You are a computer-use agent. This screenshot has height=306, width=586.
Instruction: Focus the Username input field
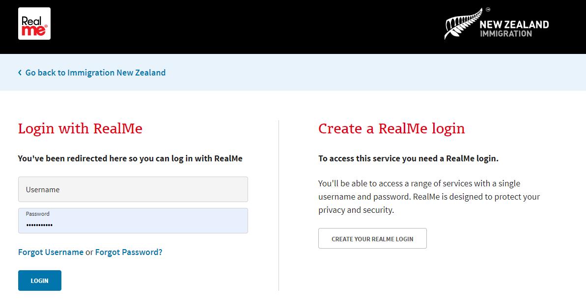133,190
